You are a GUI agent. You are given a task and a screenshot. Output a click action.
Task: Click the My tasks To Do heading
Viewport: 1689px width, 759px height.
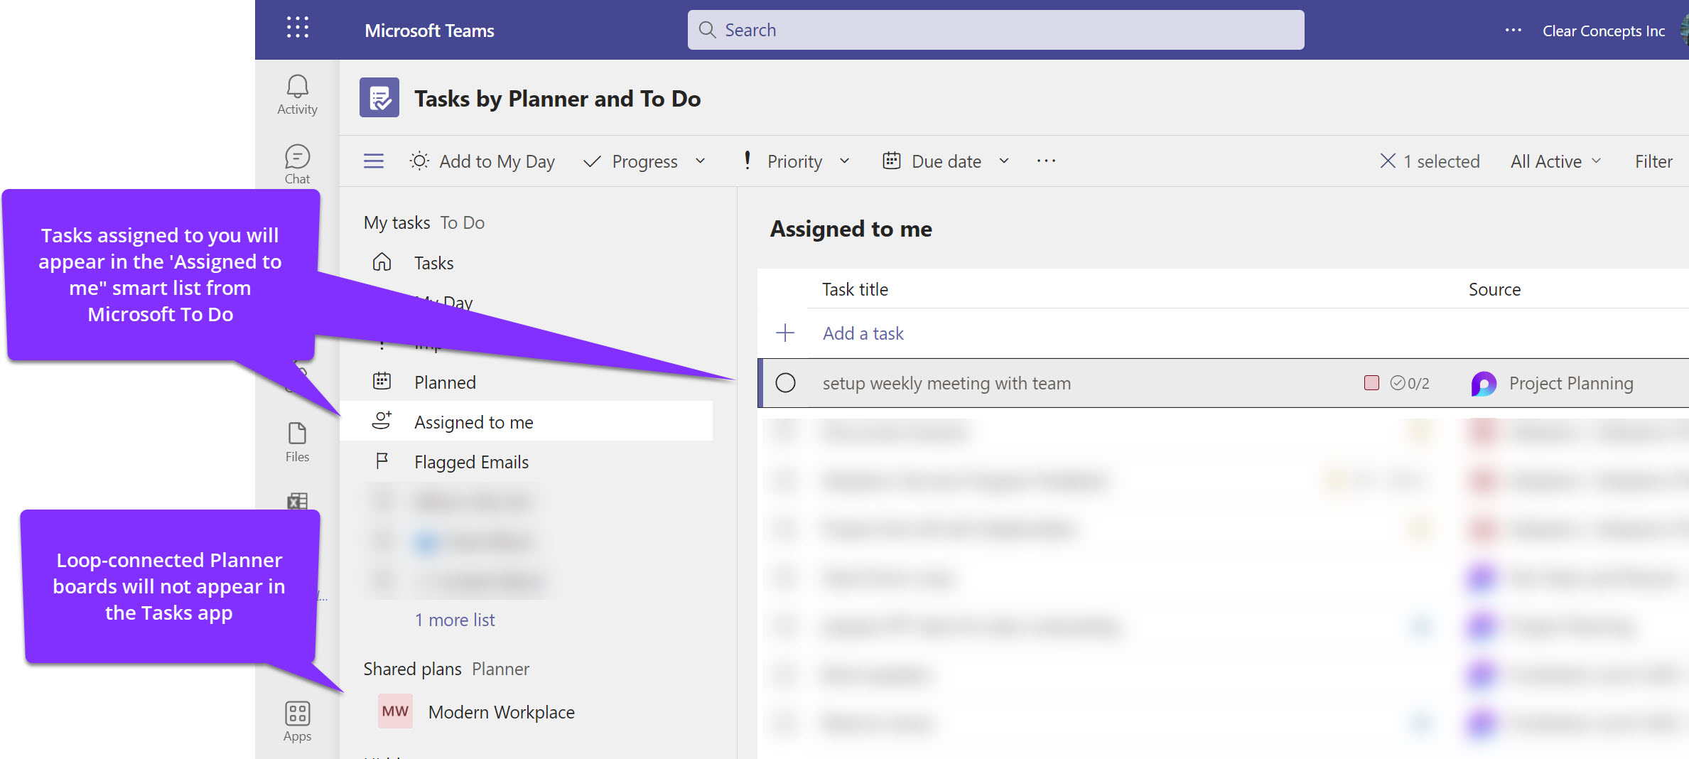click(x=424, y=222)
